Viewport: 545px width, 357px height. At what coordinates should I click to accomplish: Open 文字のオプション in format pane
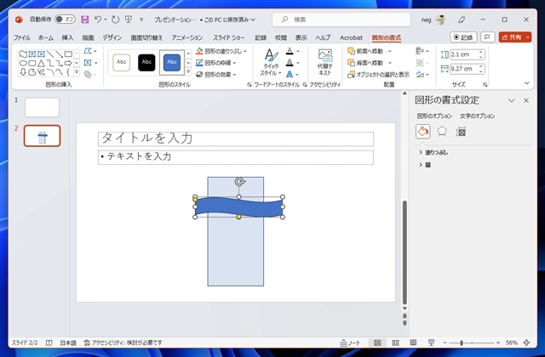pyautogui.click(x=477, y=116)
